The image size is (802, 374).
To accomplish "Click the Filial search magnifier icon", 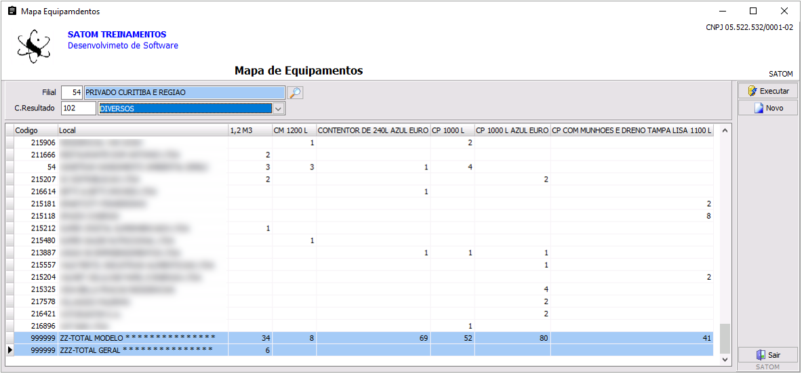I will 294,93.
